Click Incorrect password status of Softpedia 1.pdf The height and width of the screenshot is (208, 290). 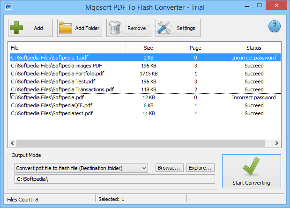(254, 58)
